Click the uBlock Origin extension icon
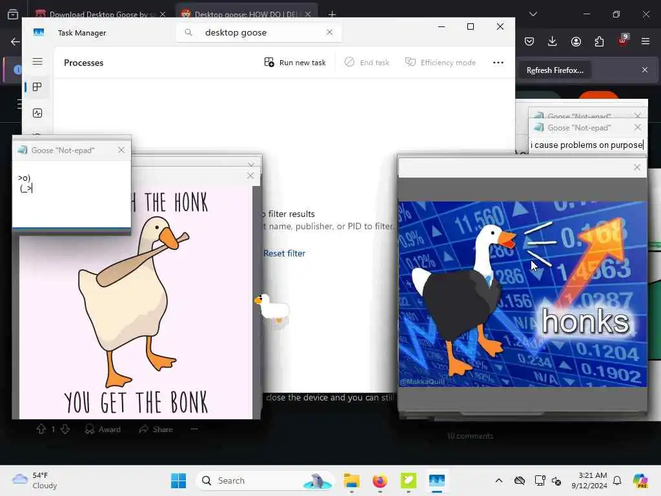This screenshot has height=496, width=661. [623, 41]
